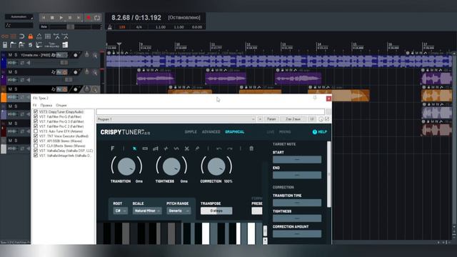Mute track two in track panel
This screenshot has height=257, width=457.
click(x=10, y=72)
